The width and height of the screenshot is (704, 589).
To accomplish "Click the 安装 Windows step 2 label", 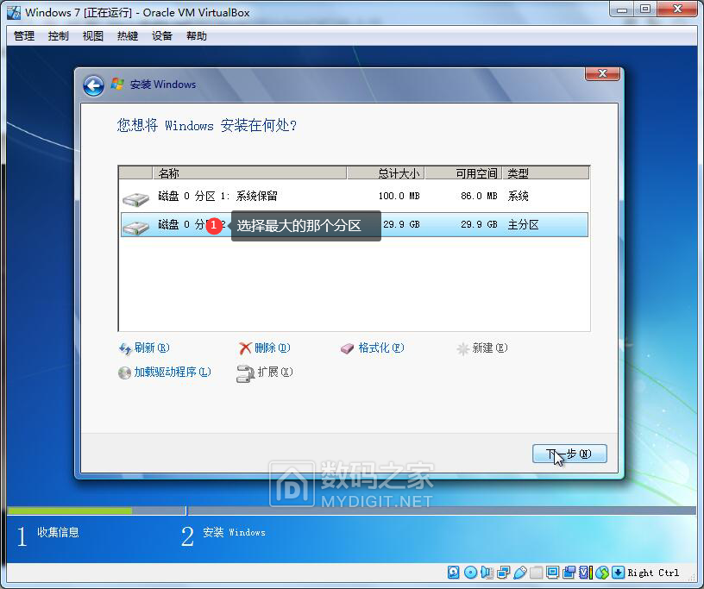I will click(234, 532).
